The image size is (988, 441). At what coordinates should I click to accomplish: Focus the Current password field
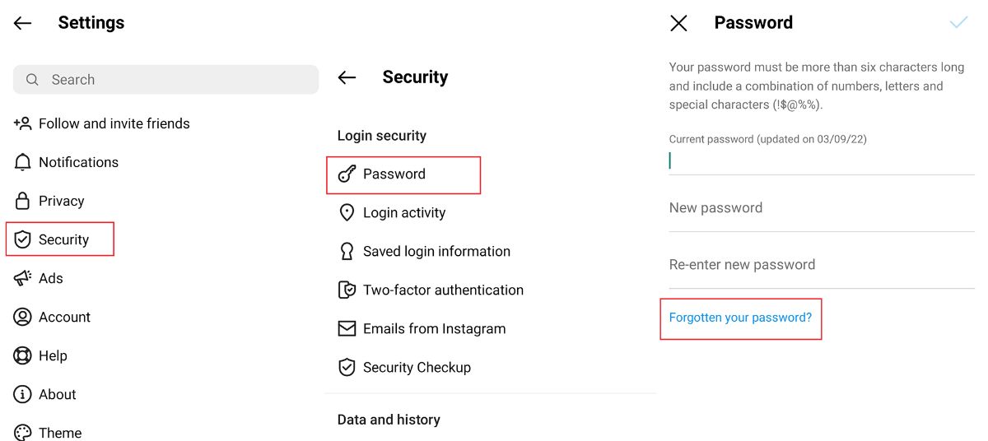[x=822, y=160]
